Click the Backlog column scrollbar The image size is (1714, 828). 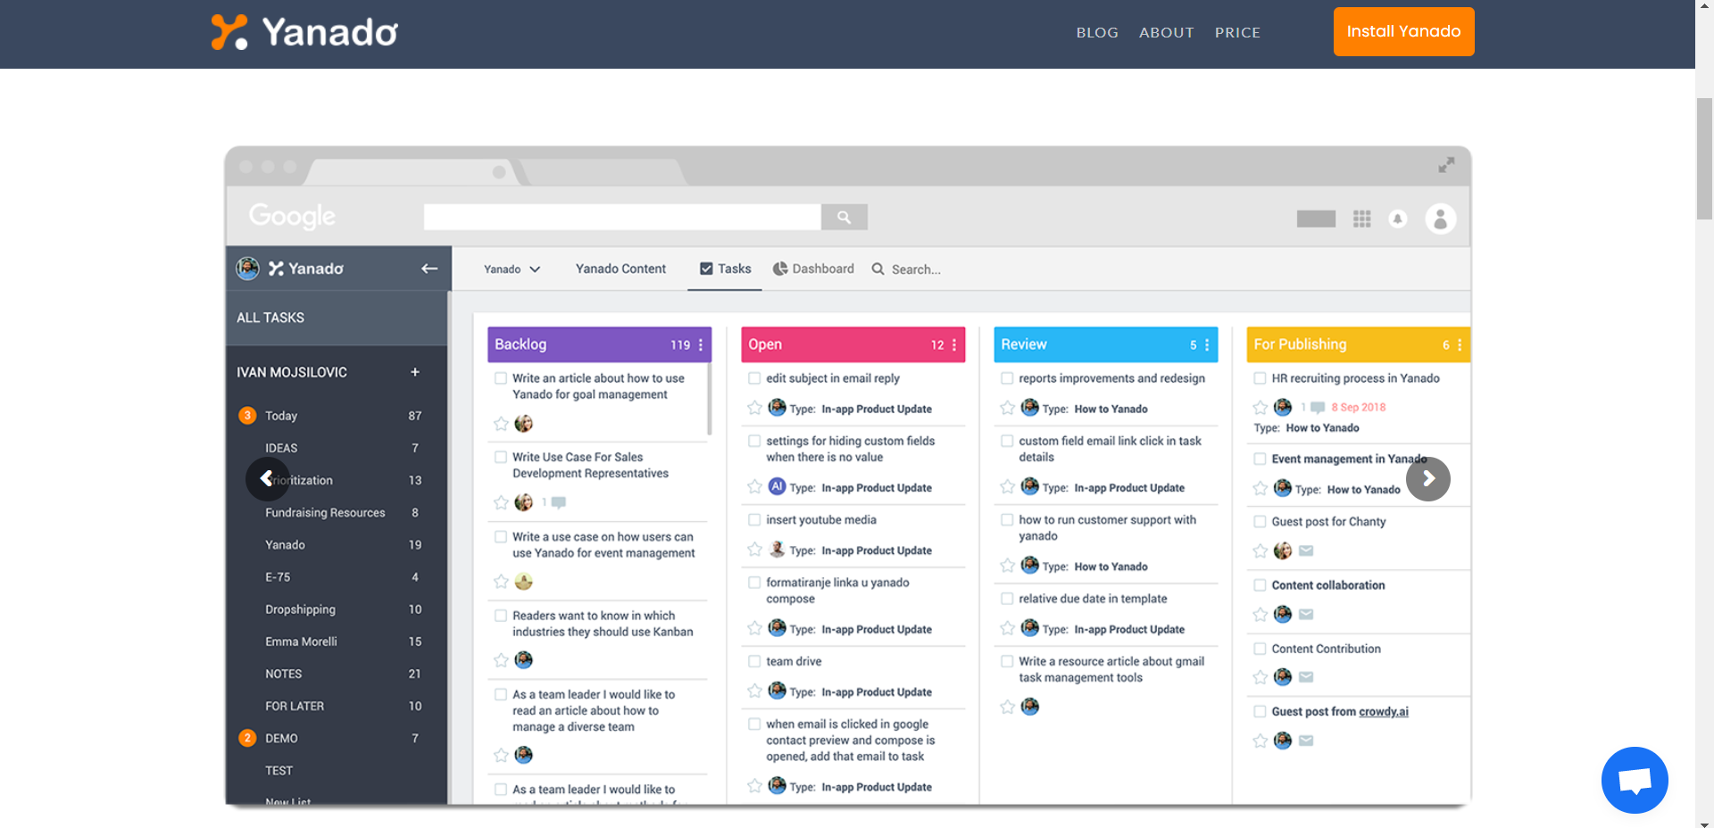click(710, 400)
